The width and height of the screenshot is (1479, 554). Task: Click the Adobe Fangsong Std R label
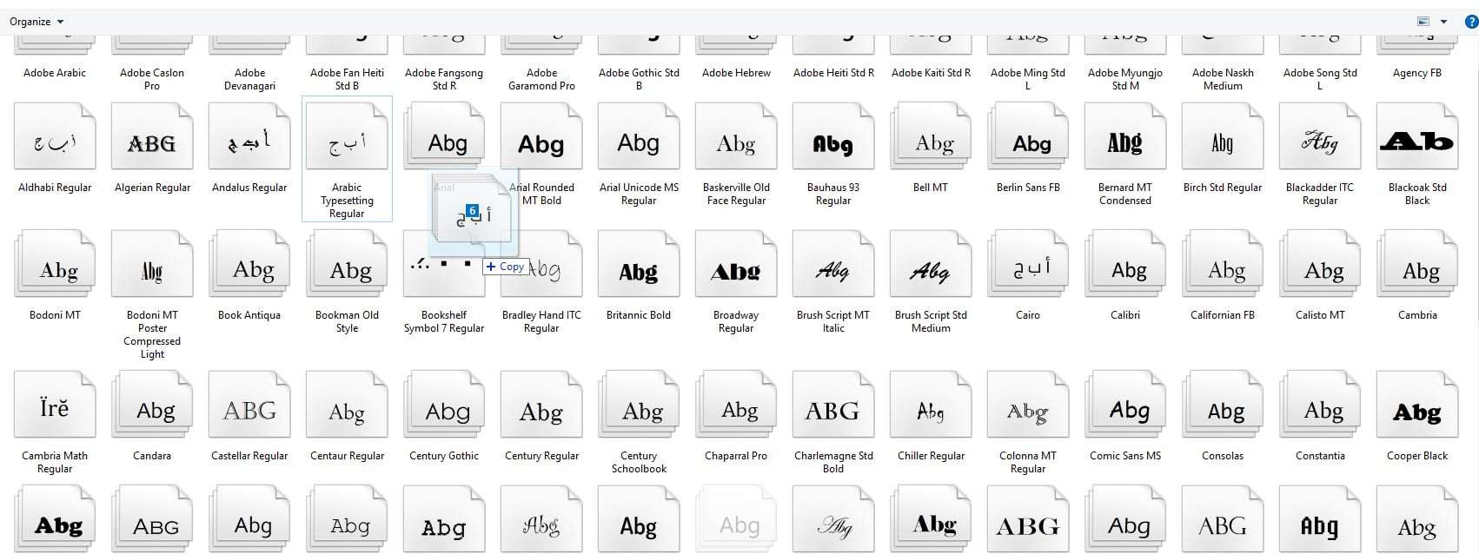click(x=444, y=79)
